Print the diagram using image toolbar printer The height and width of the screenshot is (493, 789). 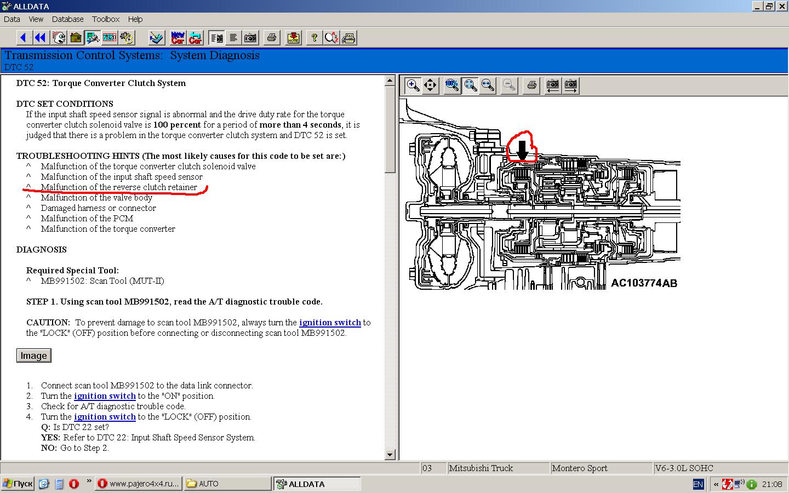531,85
